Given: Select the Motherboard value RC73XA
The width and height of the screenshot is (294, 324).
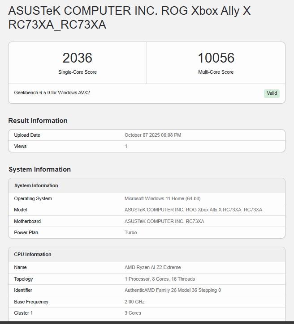Looking at the screenshot, I should point(164,221).
